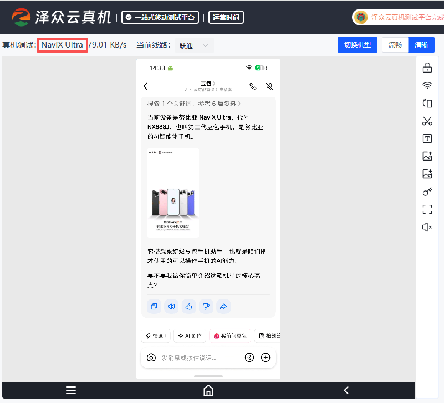Click the gift icon in top banner

click(361, 17)
